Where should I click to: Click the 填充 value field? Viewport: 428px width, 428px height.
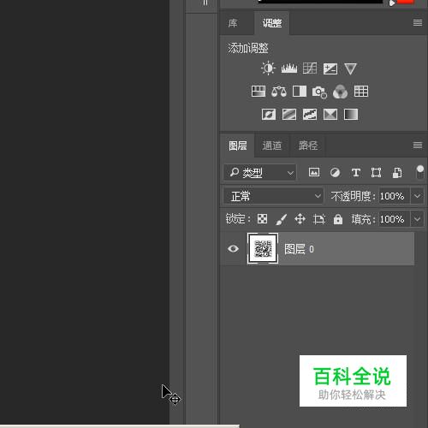395,219
